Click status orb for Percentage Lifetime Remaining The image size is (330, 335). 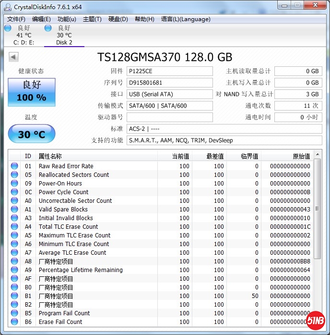[x=14, y=270]
